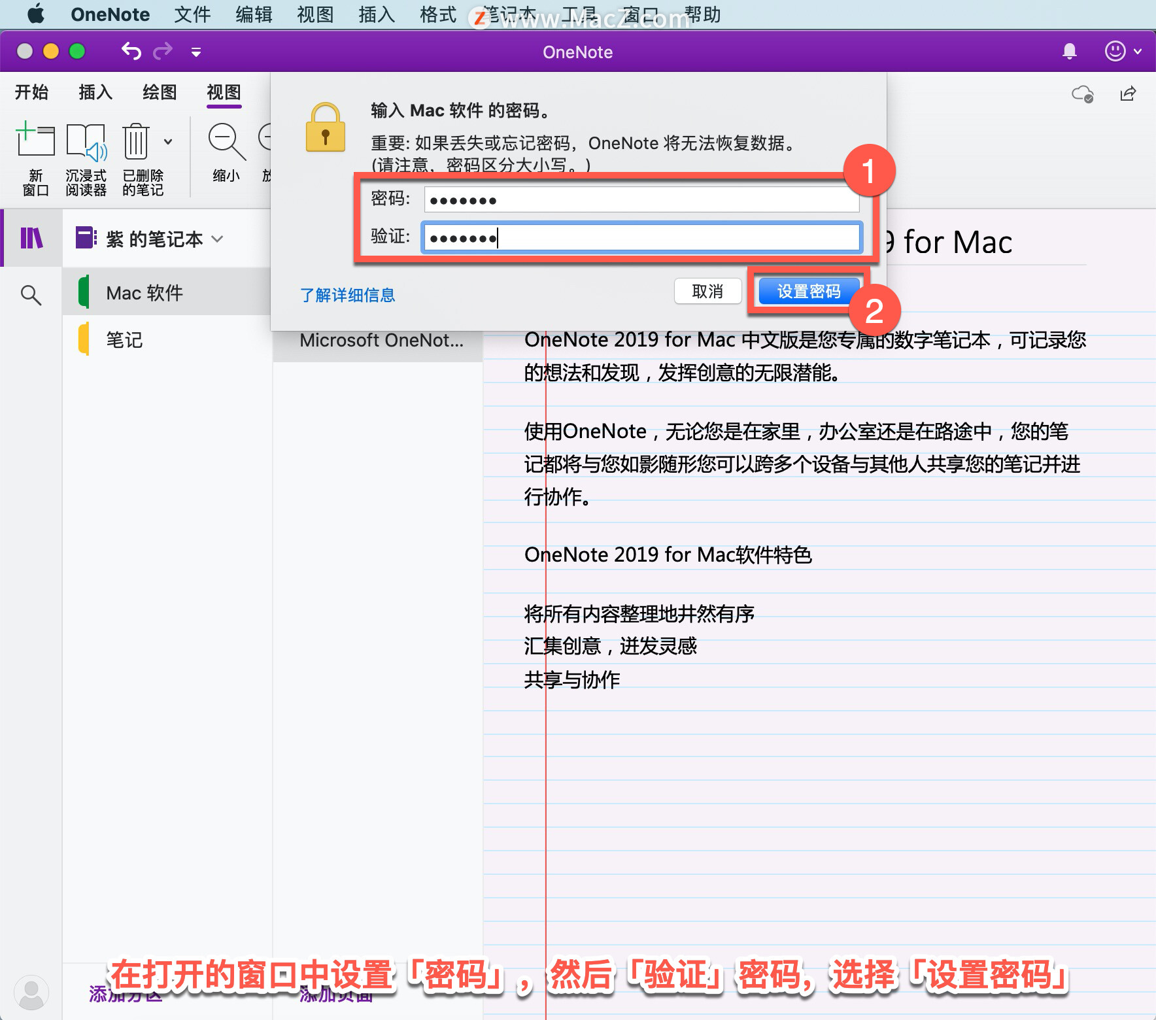This screenshot has height=1020, width=1156.
Task: Open the 文件 menu
Action: (192, 14)
